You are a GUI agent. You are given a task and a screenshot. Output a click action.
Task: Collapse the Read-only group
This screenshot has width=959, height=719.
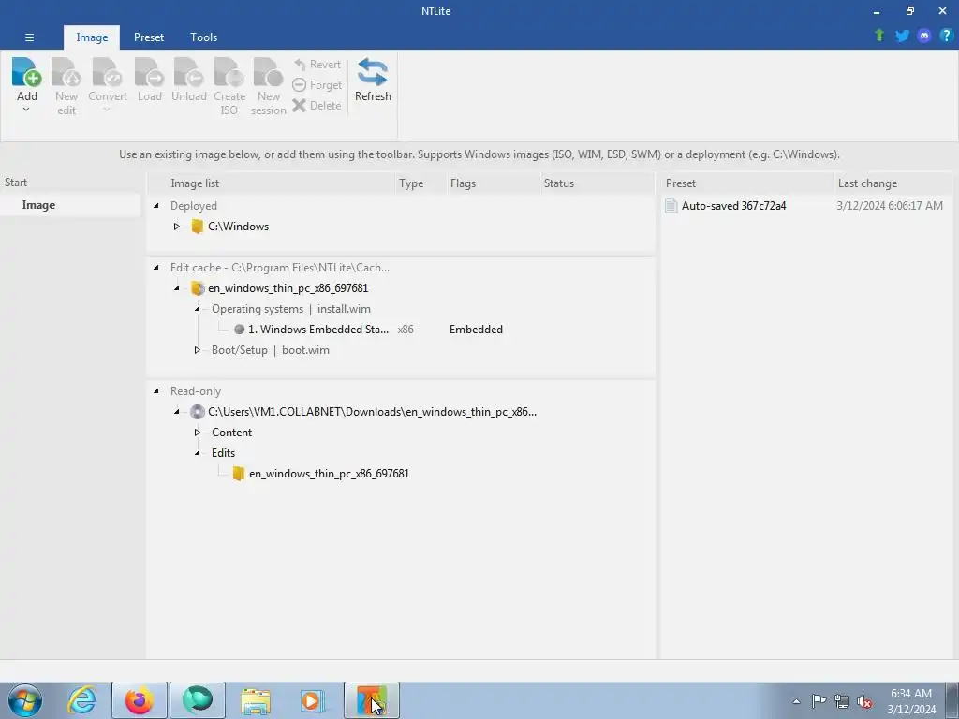click(156, 390)
